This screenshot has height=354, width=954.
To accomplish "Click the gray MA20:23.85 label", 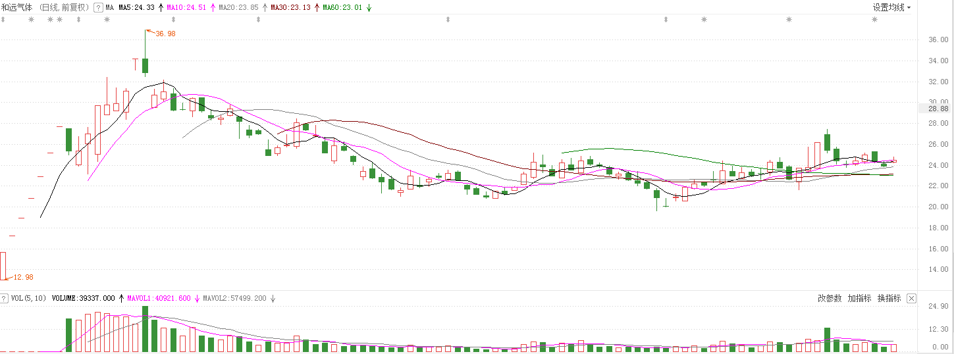I will click(236, 8).
